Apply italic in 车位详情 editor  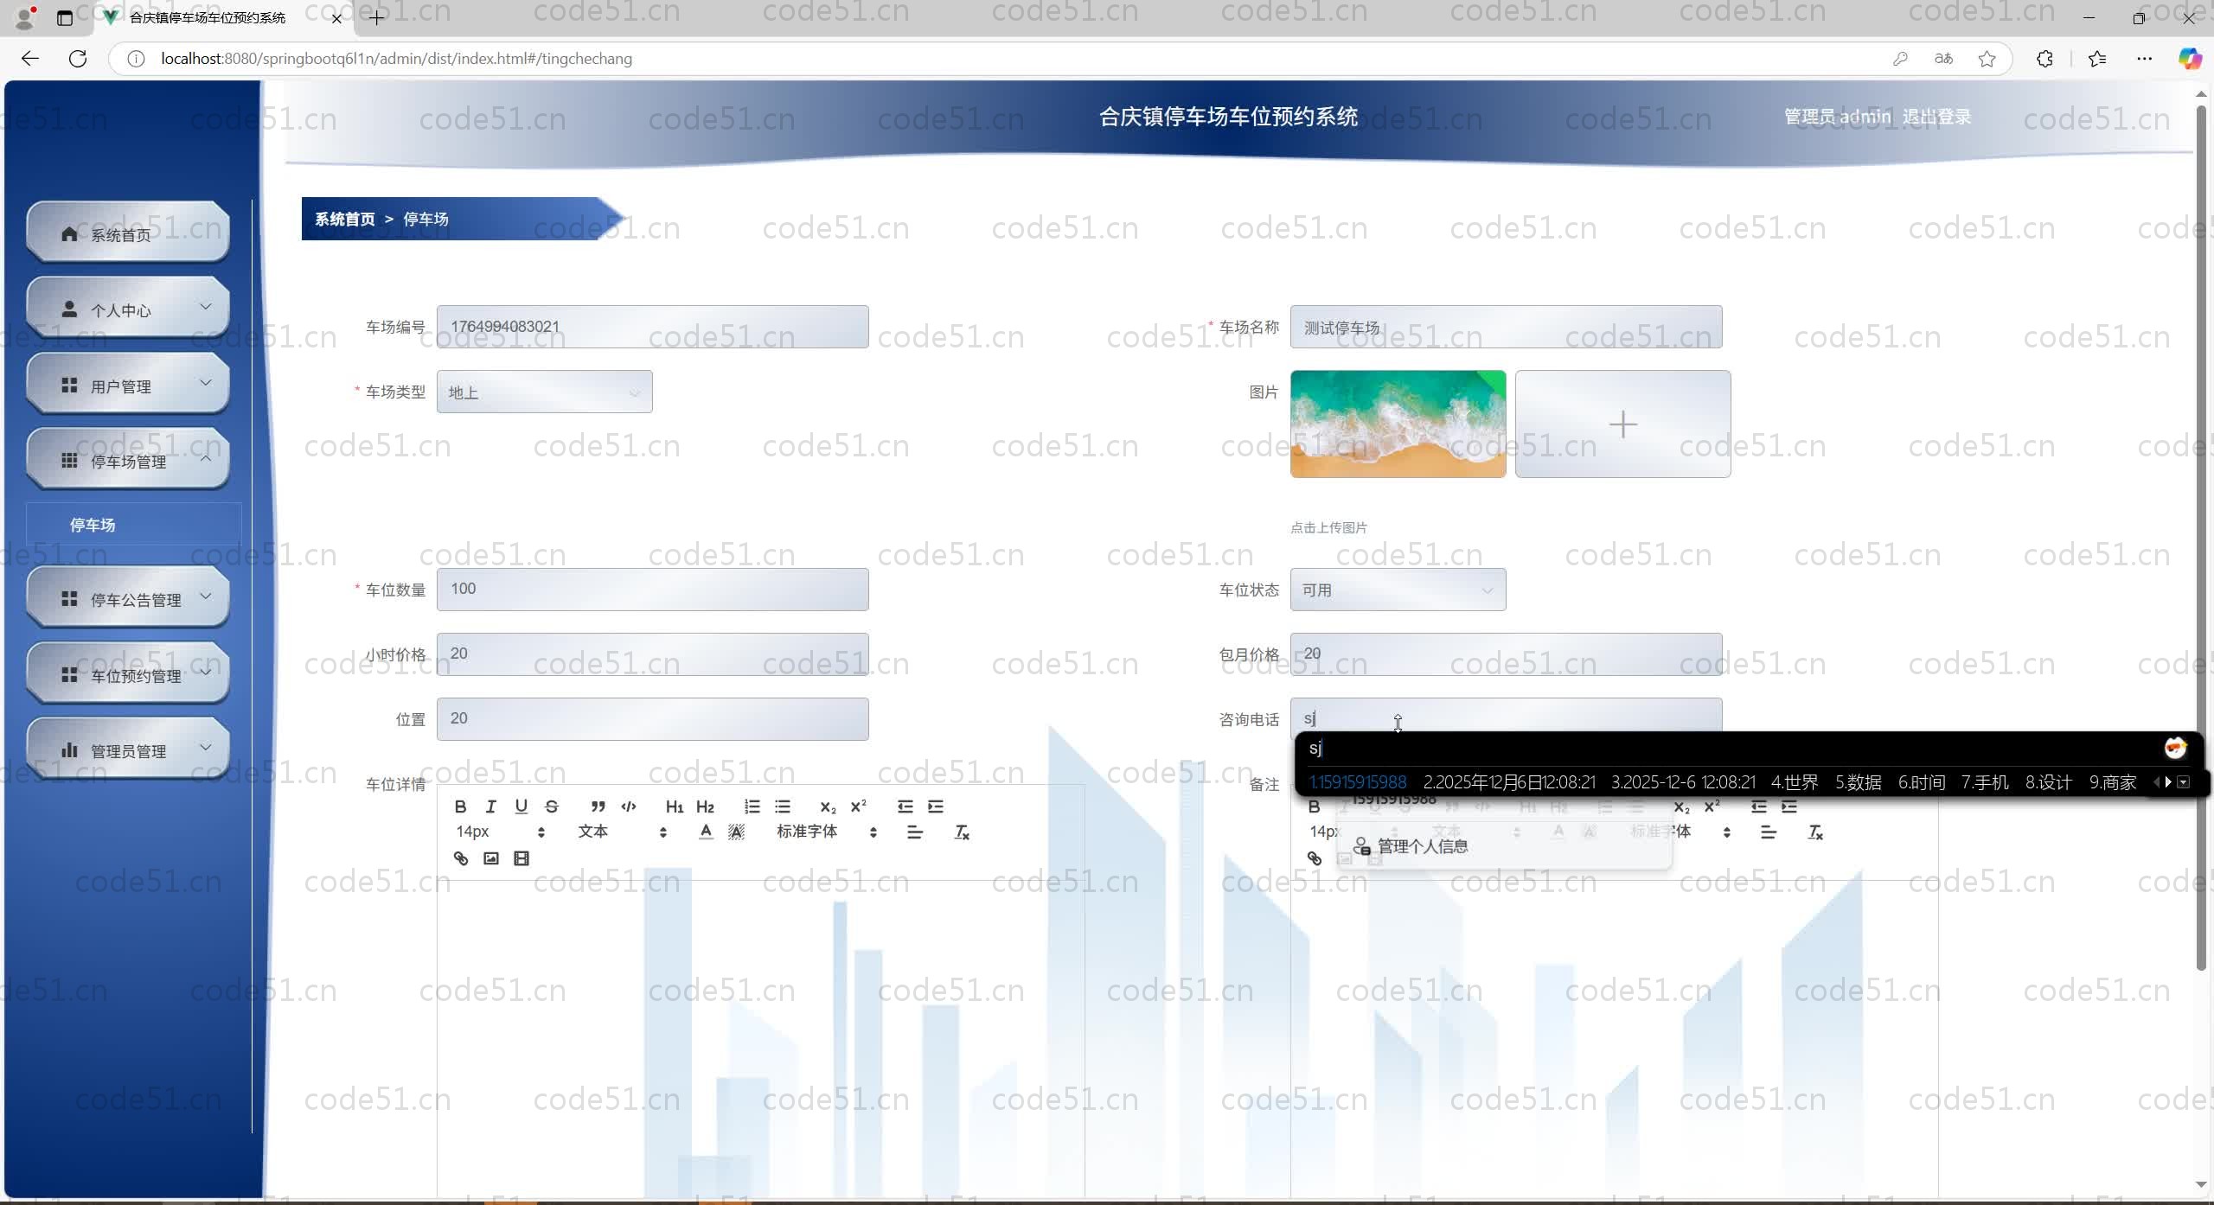click(490, 807)
